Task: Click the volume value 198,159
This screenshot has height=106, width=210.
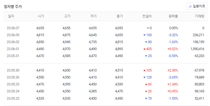Action: (198, 42)
